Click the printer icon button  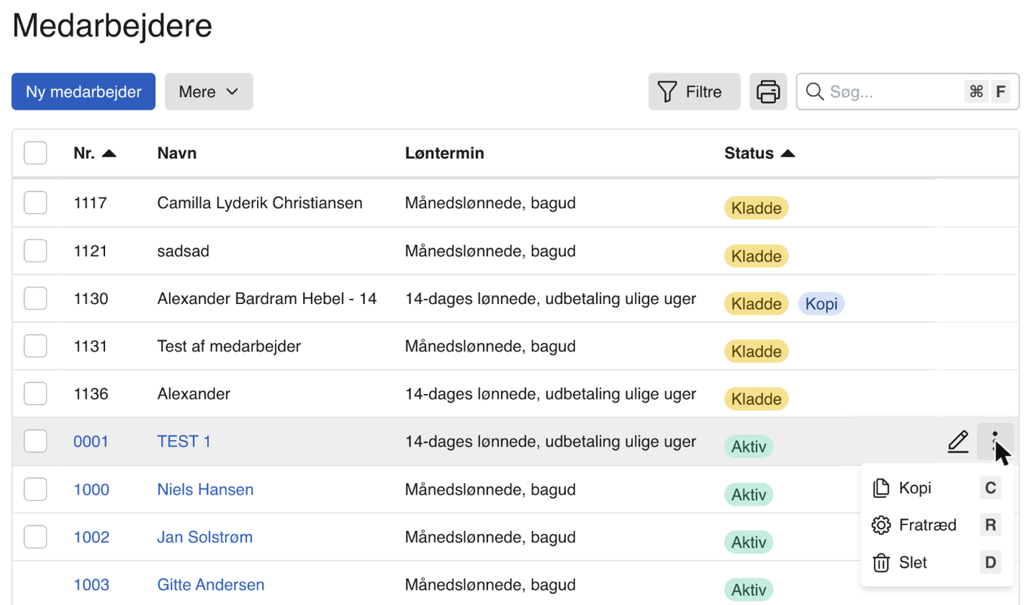768,92
